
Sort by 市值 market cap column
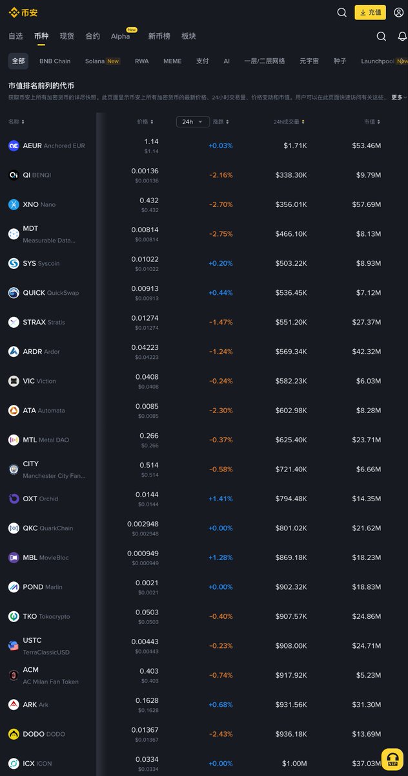pos(372,122)
